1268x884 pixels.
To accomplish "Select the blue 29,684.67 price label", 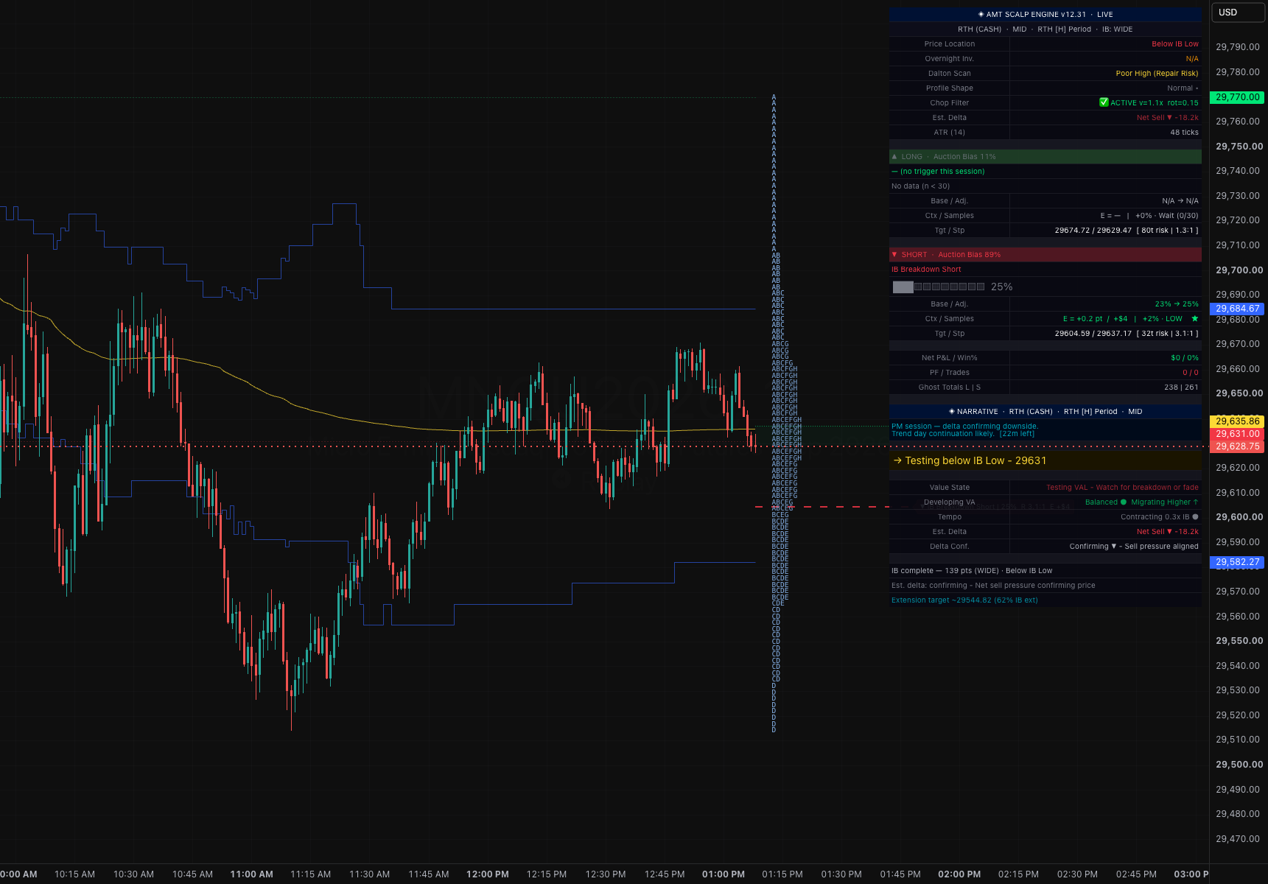I will click(x=1238, y=309).
